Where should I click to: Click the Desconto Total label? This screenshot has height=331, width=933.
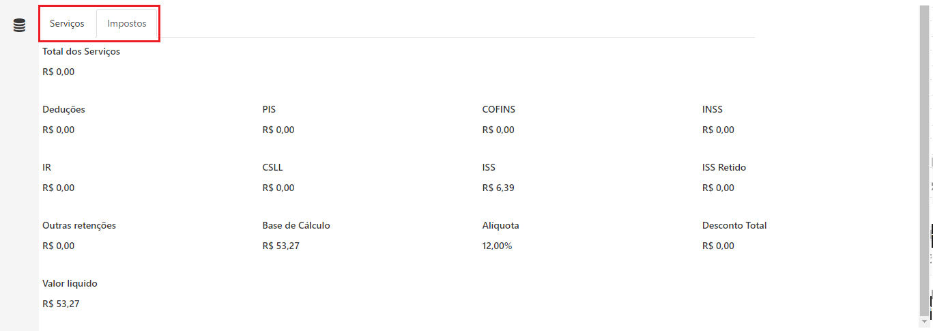(734, 225)
